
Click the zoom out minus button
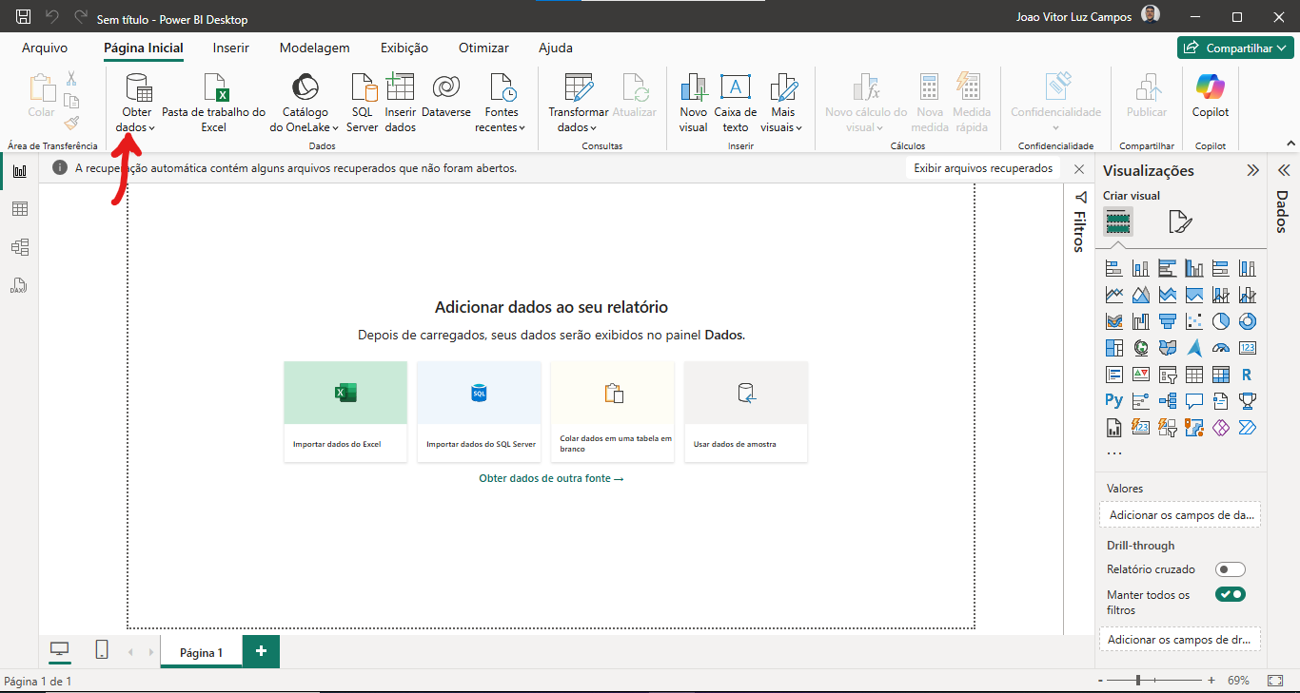(1100, 681)
